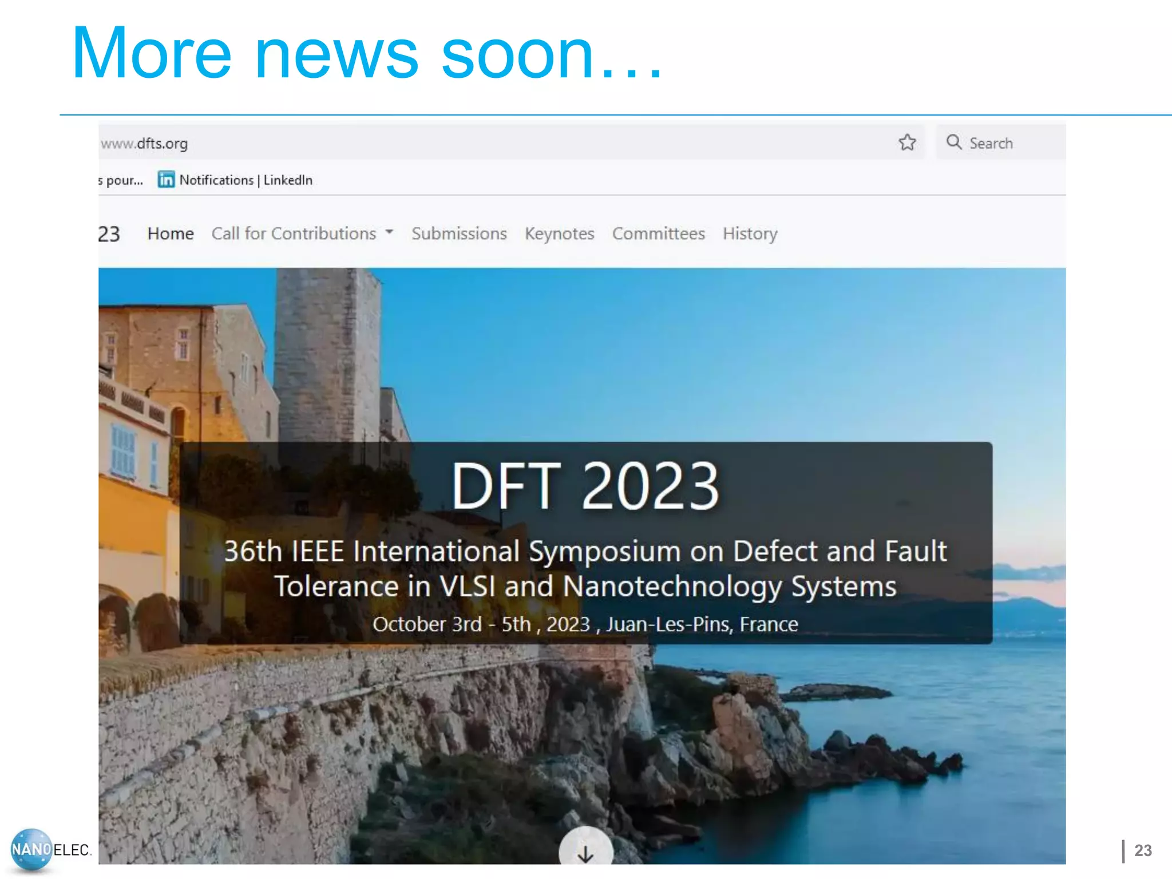The height and width of the screenshot is (879, 1172).
Task: Open the History page
Action: point(750,233)
